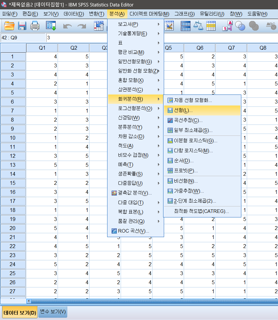Expand the 신경망(W) submenu
The image size is (278, 320).
[135, 118]
